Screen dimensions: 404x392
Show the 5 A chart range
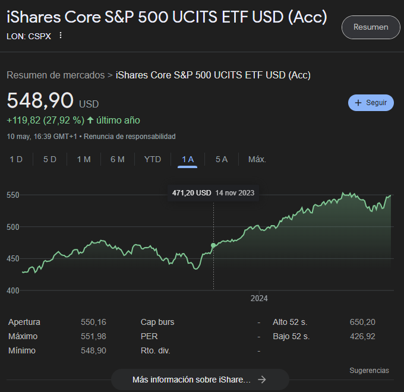tap(222, 159)
